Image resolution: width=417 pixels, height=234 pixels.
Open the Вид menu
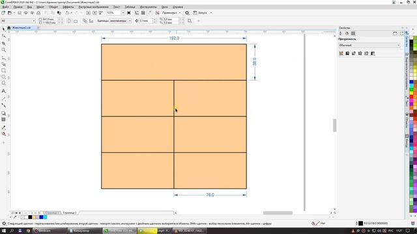click(x=29, y=7)
